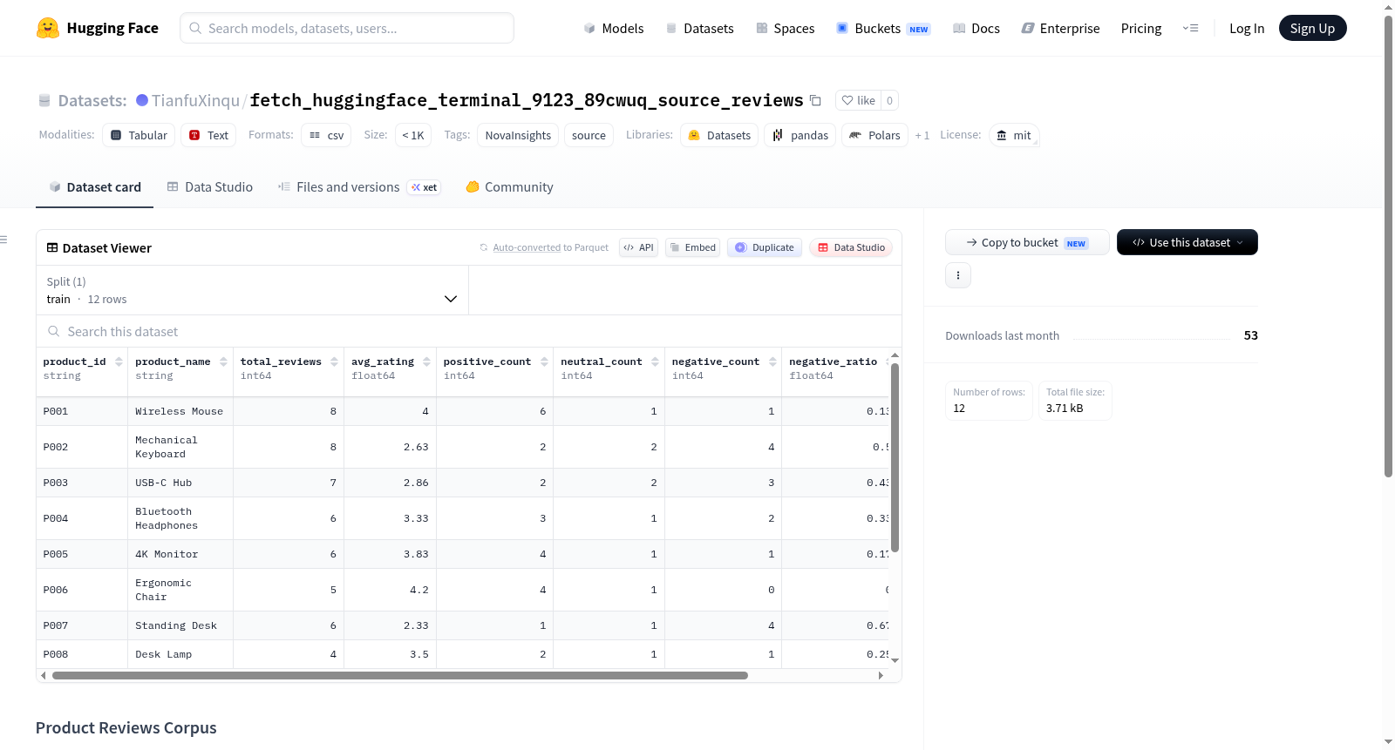
Task: Copy dataset name with the copy icon
Action: (815, 100)
